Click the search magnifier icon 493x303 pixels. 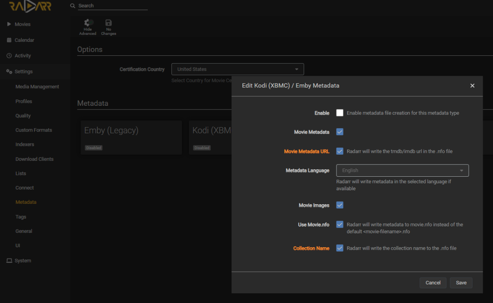pyautogui.click(x=73, y=6)
